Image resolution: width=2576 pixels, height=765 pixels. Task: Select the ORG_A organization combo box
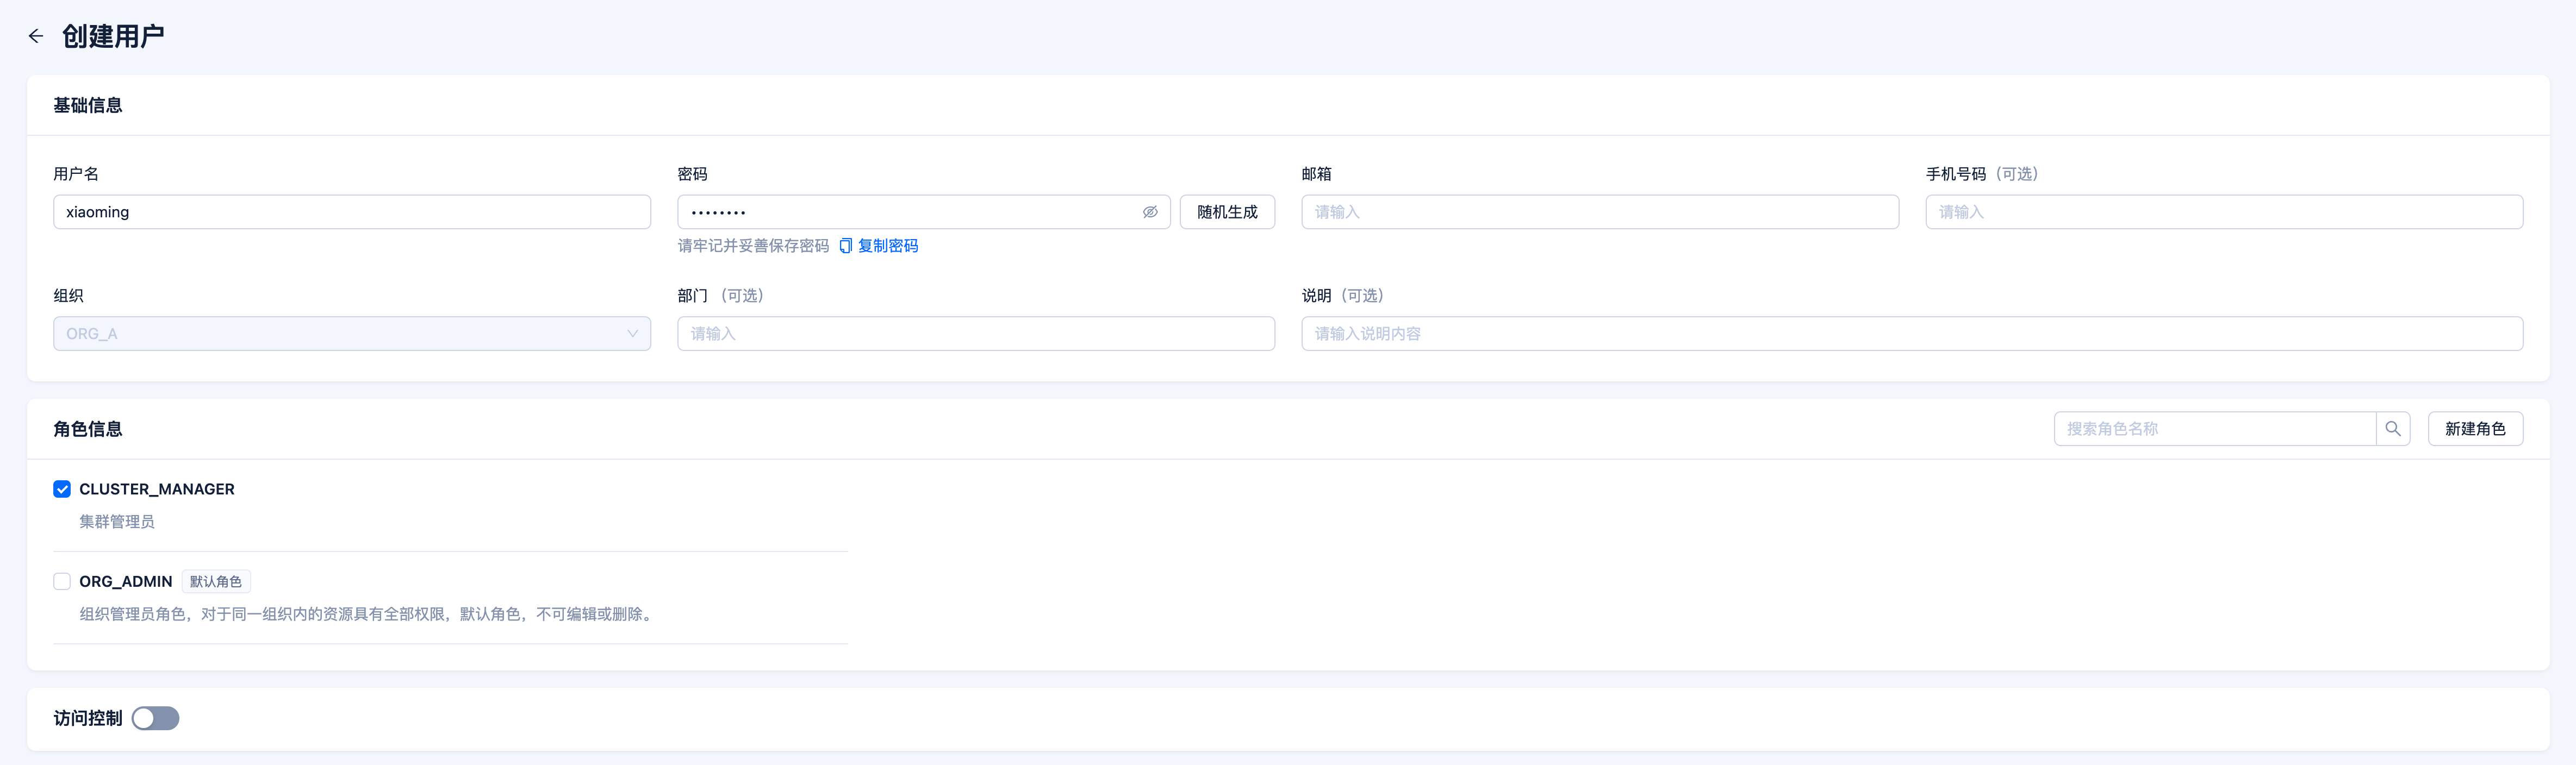(352, 334)
